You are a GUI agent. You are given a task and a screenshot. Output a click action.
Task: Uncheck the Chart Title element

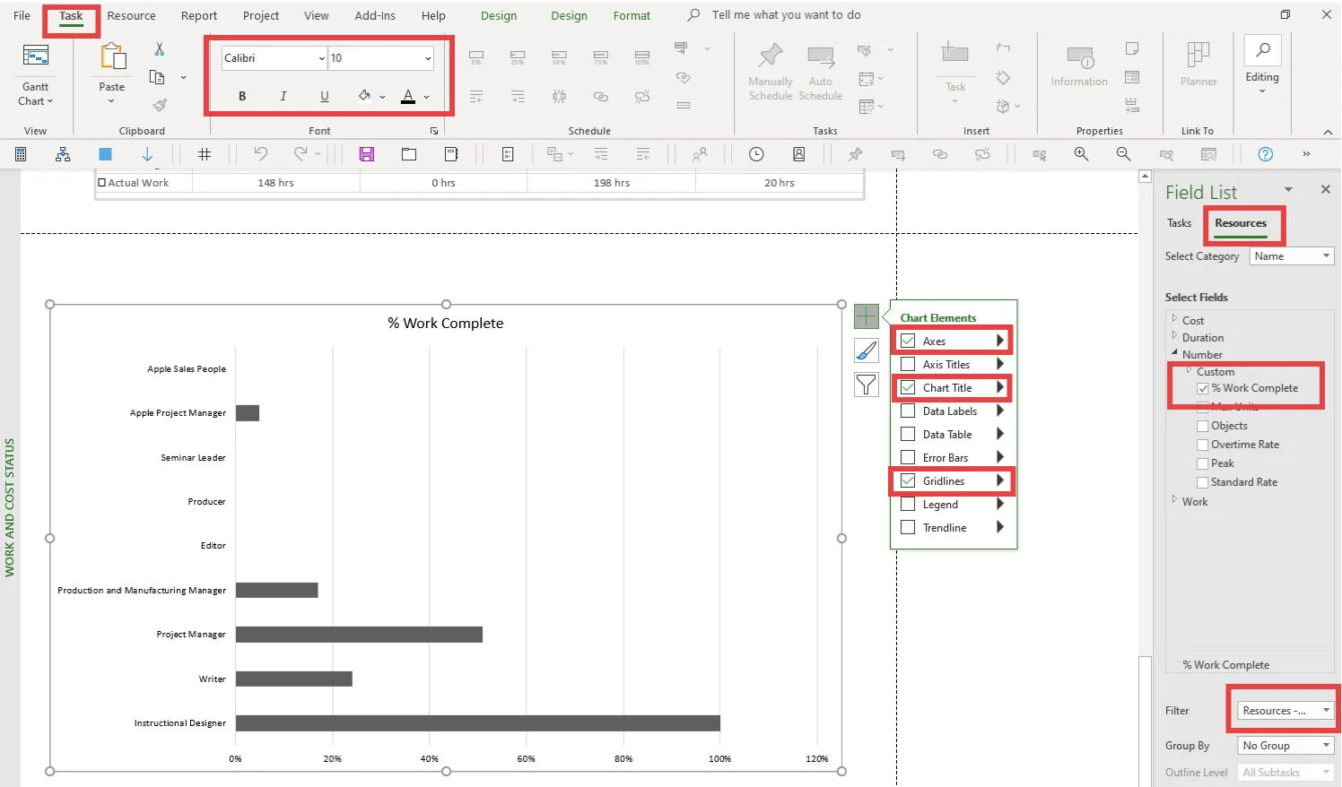click(908, 387)
